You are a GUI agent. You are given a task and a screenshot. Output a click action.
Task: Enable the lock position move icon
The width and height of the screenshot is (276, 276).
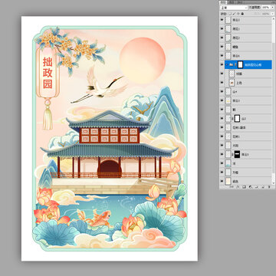point(238,14)
